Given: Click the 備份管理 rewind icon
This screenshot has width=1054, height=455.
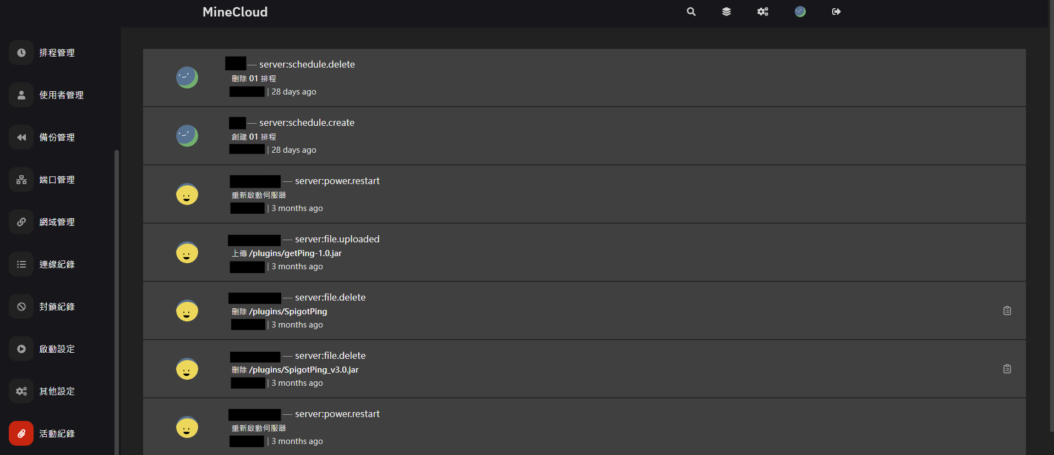Looking at the screenshot, I should (21, 137).
